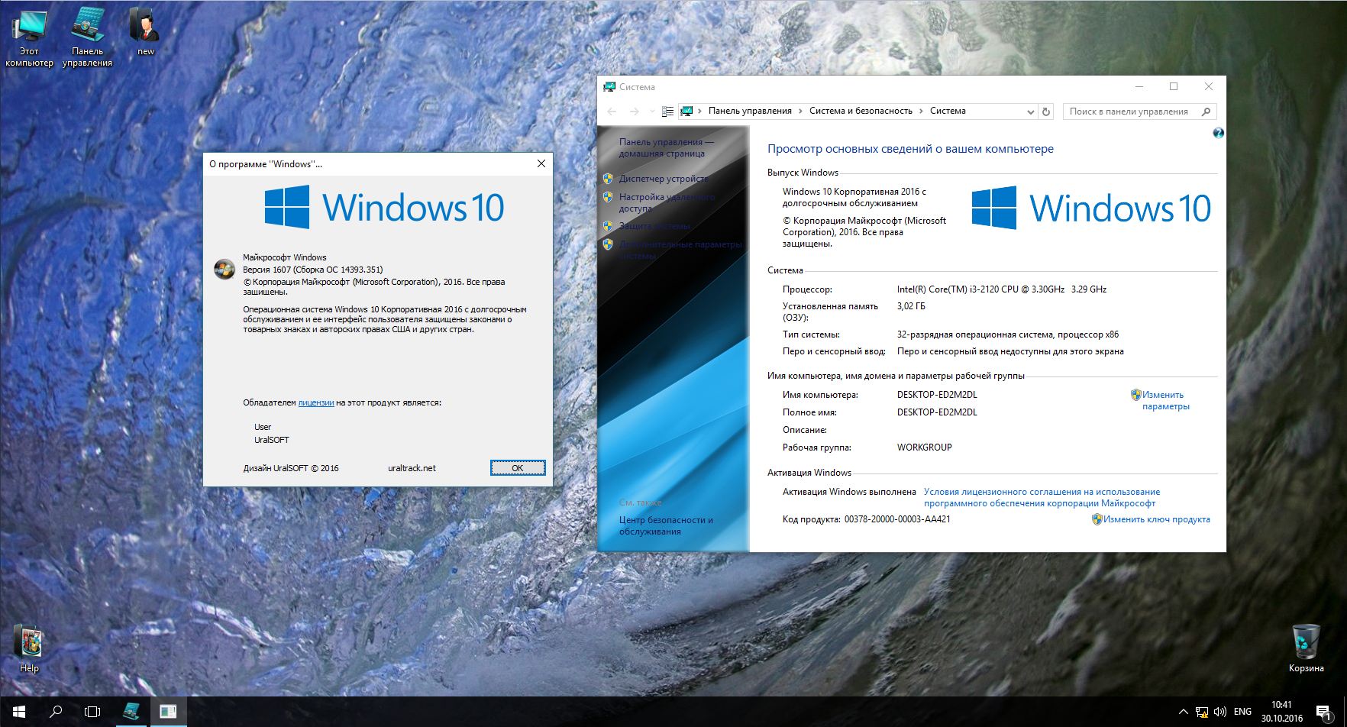Click the computer icon in the address bar
The width and height of the screenshot is (1347, 727).
point(686,111)
